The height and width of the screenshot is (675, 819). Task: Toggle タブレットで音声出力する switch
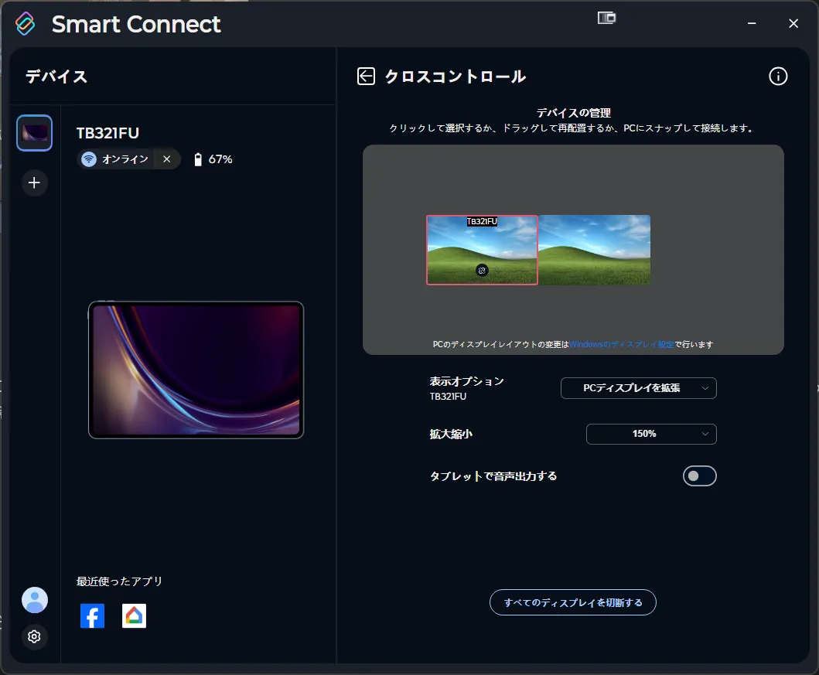click(699, 476)
